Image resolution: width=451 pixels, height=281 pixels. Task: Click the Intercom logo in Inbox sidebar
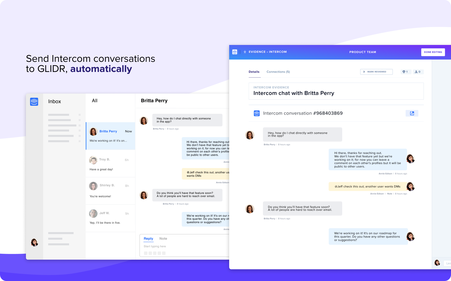coord(34,101)
